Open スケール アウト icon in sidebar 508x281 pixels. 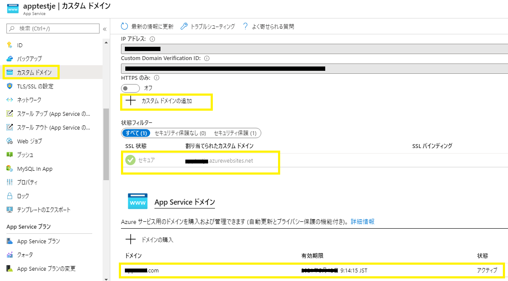[10, 127]
